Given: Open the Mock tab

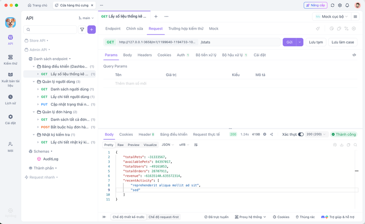Looking at the screenshot, I should (x=213, y=29).
